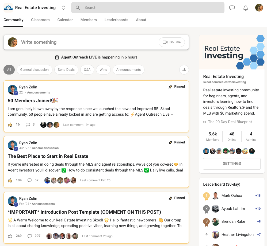267x246 pixels.
Task: Switch to the Classroom tab
Action: (x=40, y=20)
